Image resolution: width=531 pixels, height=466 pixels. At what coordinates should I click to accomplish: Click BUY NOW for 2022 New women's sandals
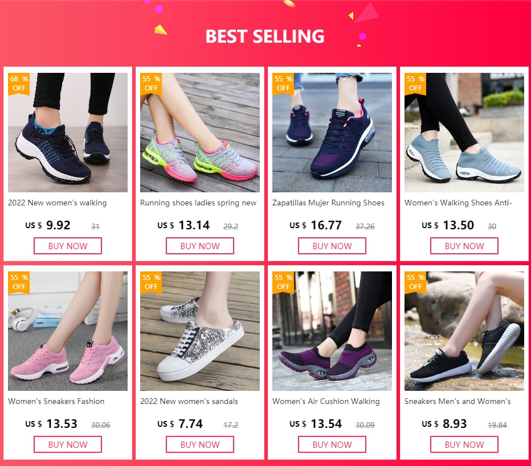[x=200, y=444]
